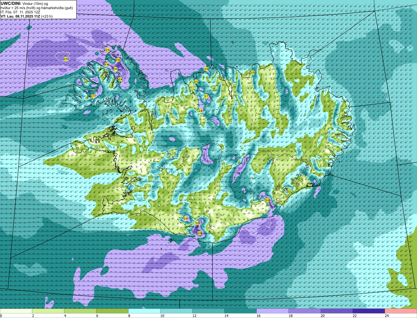Select the 14–16 m/s dark teal swatch
This screenshot has height=318, width=417.
coord(241,311)
